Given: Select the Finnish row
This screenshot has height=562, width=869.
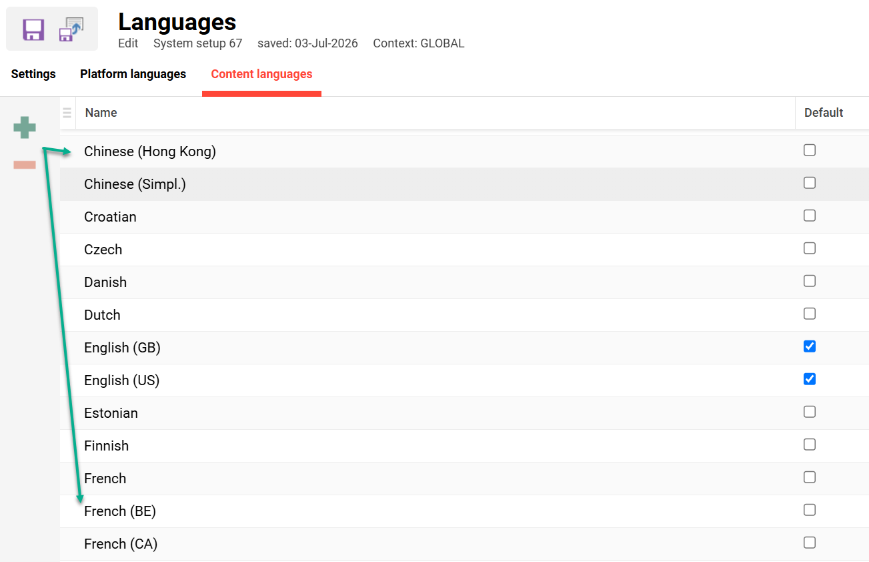Looking at the screenshot, I should point(464,446).
